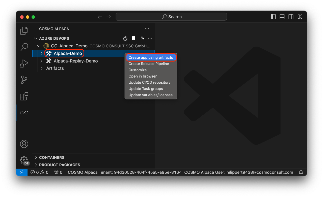The width and height of the screenshot is (323, 197).
Task: Click the pipeline branch icon next to bookmark
Action: 143,38
